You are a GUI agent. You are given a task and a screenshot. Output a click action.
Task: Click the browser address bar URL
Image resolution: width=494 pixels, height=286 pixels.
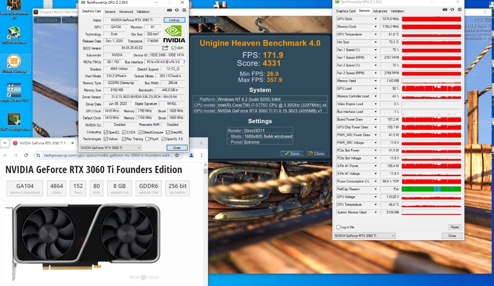pos(108,155)
